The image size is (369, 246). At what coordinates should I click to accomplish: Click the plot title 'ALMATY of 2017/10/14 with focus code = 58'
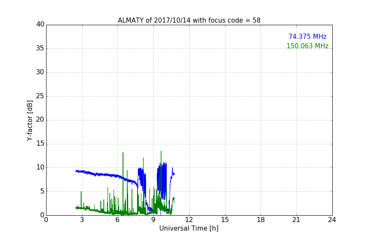click(x=189, y=20)
